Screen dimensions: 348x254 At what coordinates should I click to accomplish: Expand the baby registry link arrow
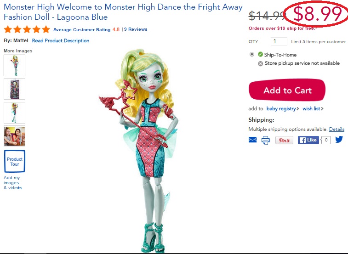[x=297, y=108]
